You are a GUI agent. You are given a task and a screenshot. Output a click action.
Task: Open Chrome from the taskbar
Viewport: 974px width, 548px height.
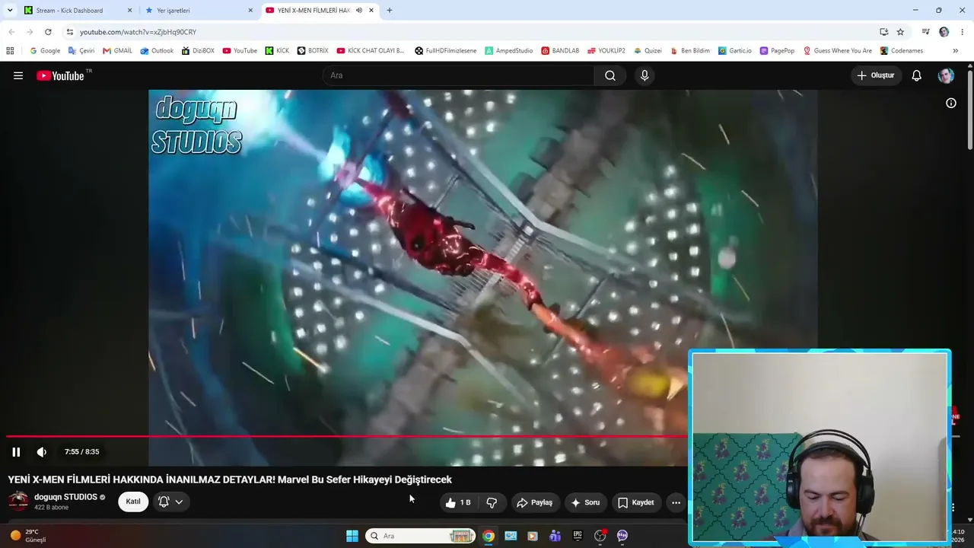(x=489, y=536)
